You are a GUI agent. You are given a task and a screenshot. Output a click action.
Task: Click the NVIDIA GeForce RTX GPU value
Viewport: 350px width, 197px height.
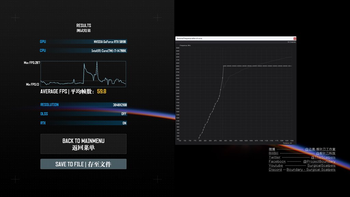tap(110, 42)
